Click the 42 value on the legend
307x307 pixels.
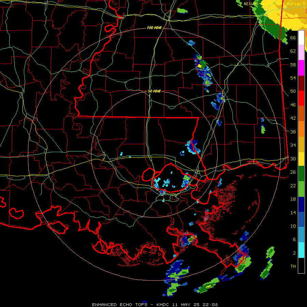[x=293, y=118]
